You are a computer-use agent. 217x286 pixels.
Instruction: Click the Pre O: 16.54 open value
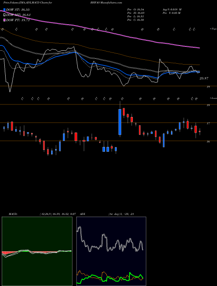[135, 9]
